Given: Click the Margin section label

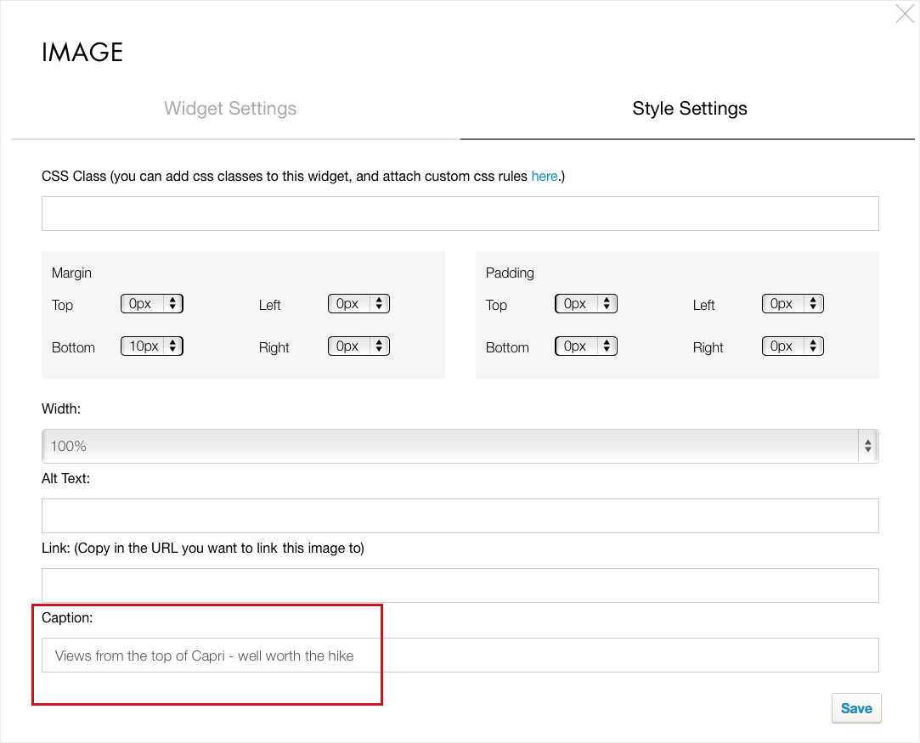Looking at the screenshot, I should pos(71,273).
